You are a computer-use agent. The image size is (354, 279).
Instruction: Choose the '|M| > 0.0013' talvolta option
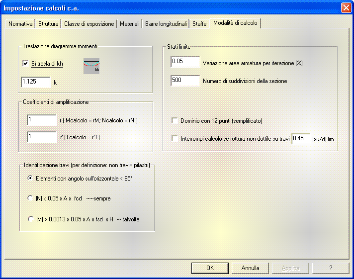pos(31,219)
